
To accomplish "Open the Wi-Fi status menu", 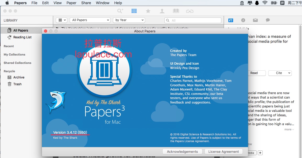I will (265, 3).
